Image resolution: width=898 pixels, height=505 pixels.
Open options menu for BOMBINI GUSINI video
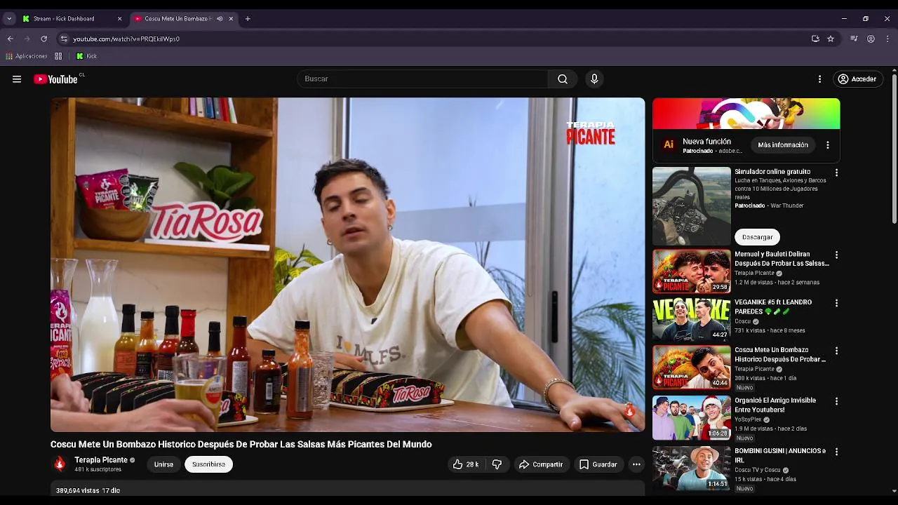(x=836, y=452)
